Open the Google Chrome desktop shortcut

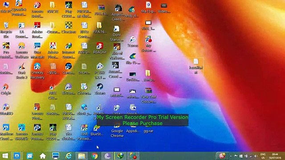click(117, 130)
